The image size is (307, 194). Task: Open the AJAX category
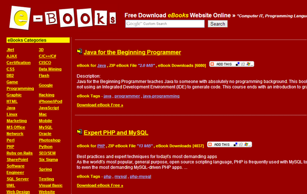click(x=12, y=56)
